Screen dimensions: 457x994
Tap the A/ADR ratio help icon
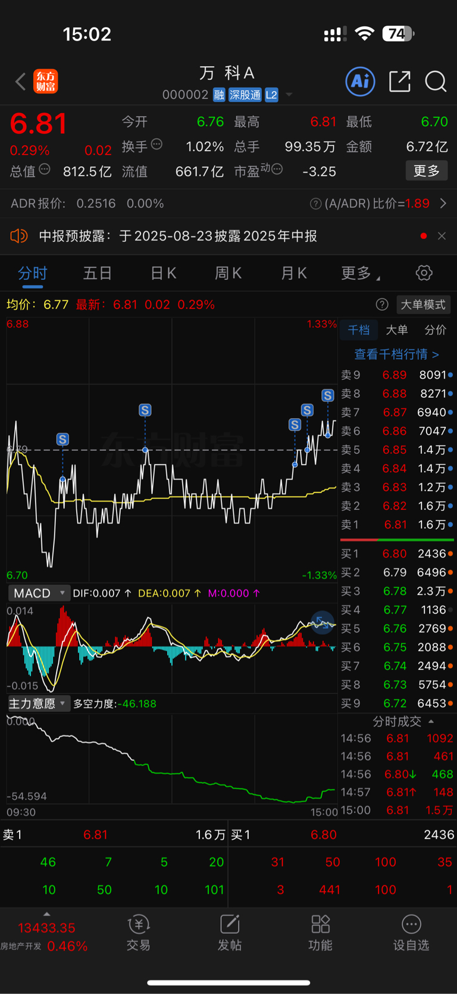pyautogui.click(x=315, y=204)
